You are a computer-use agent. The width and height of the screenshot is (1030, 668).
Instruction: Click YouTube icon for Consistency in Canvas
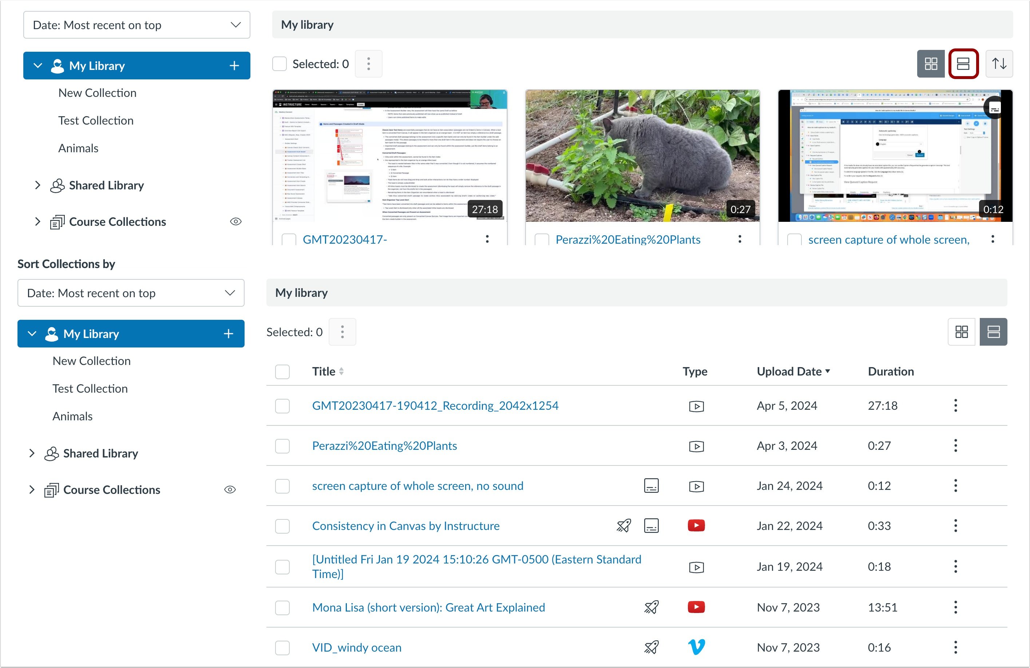point(696,526)
